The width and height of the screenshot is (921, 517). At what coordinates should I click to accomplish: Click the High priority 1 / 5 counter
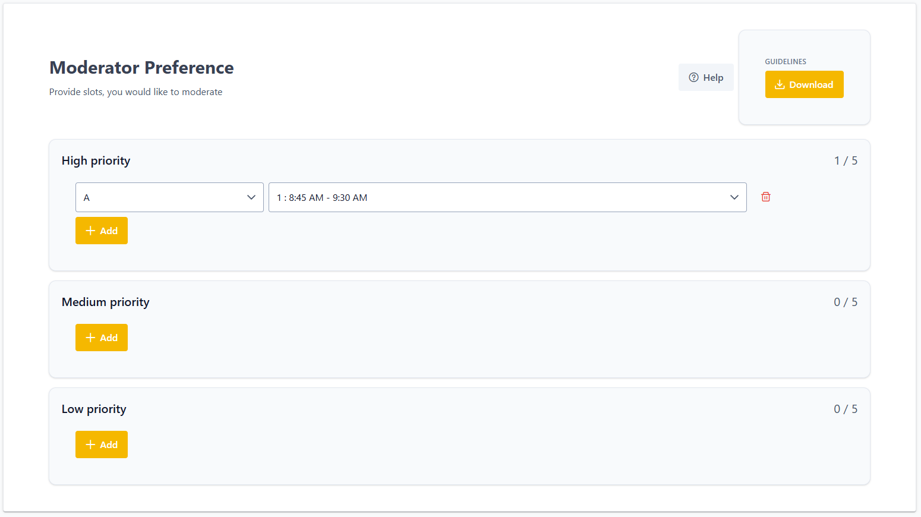point(846,160)
